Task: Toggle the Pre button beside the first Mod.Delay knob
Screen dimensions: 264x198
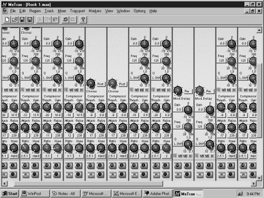Action: 187,91
